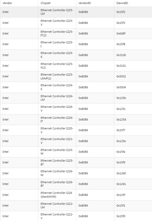The image size is (152, 221).
Task: Select device ID 0x3100 cell
Action: coord(121,55)
